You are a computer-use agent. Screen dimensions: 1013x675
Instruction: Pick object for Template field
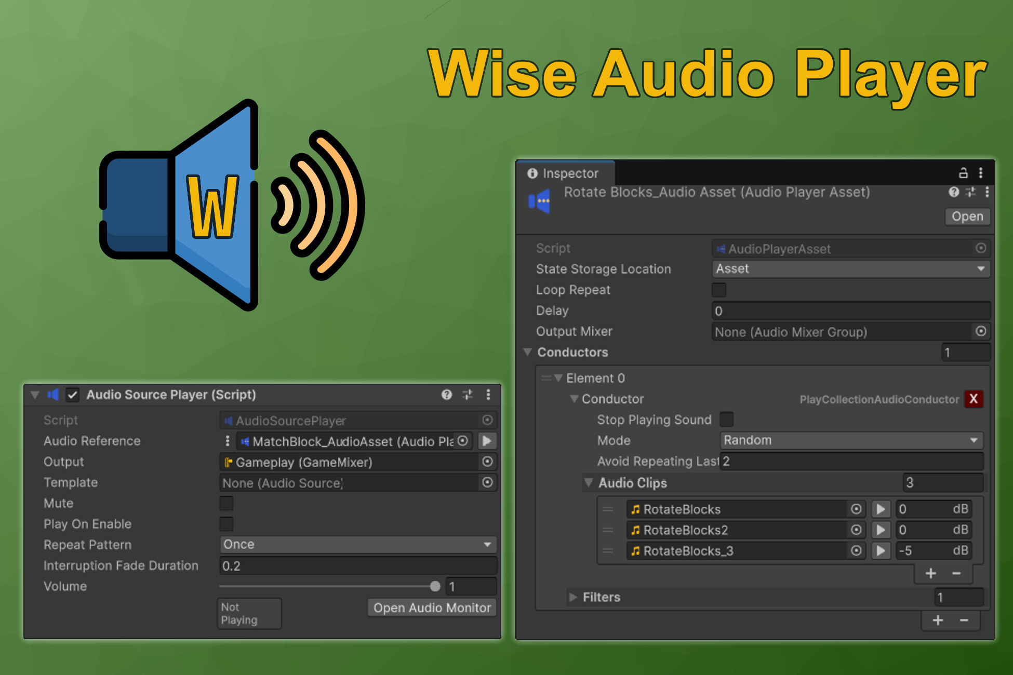click(487, 482)
